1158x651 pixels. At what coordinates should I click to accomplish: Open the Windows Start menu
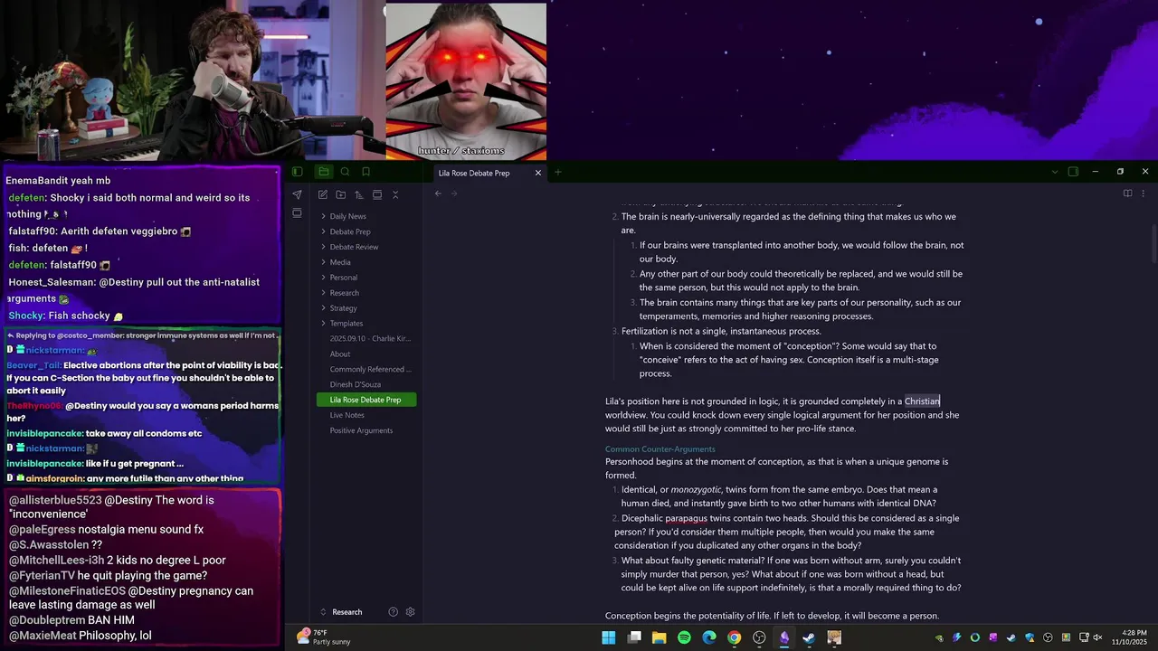point(609,637)
